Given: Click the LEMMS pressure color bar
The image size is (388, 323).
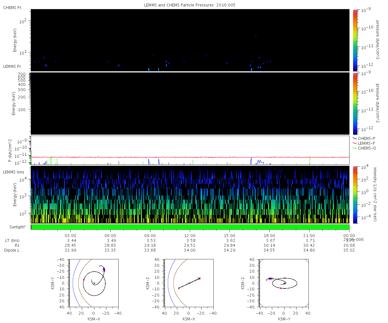Looking at the screenshot, I should pos(355,103).
